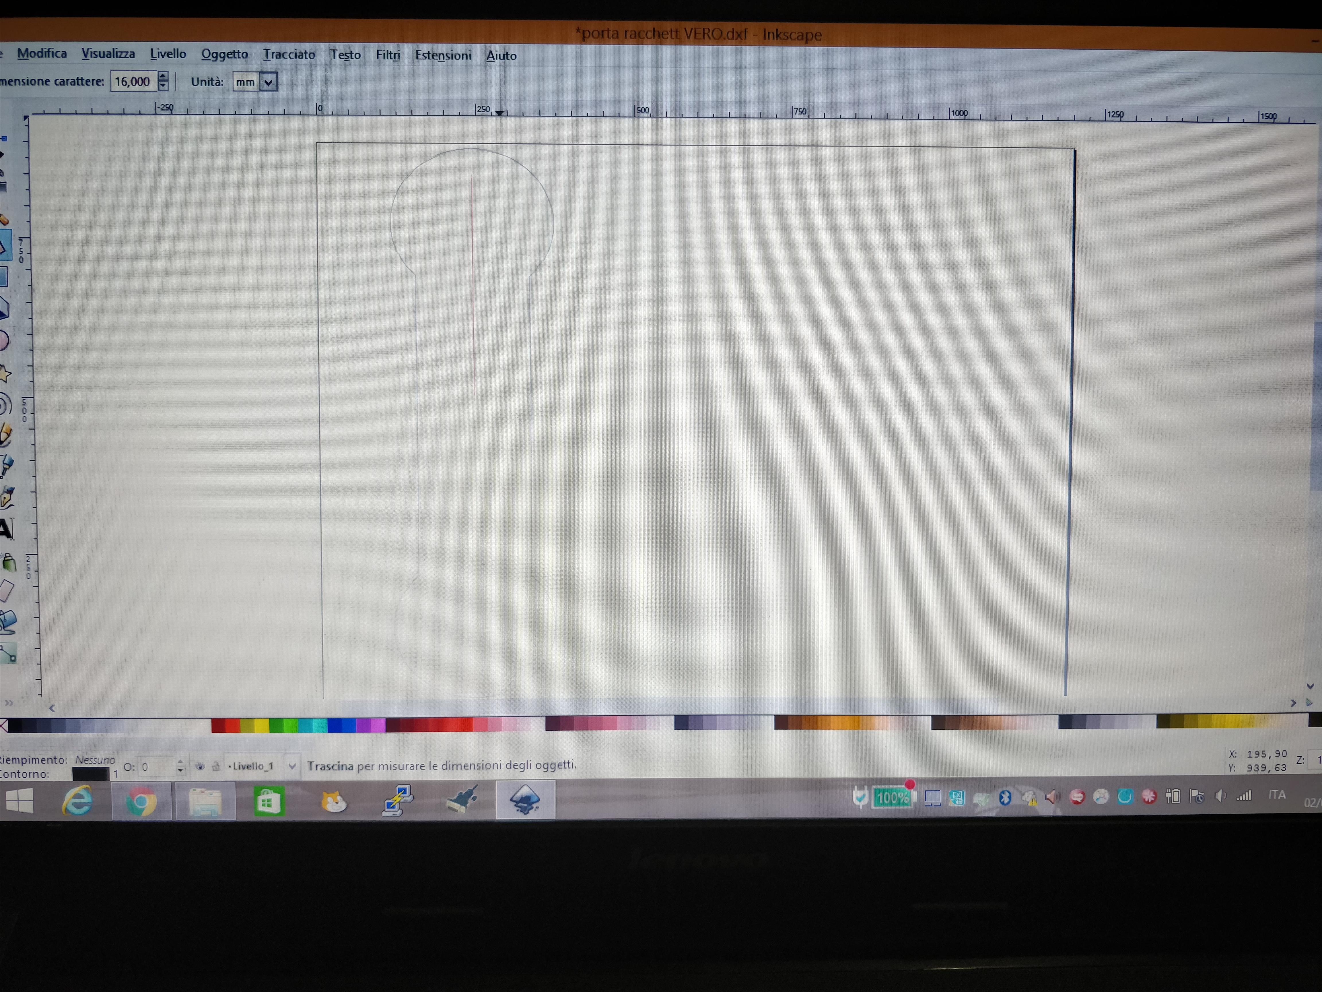Select the Text tool
The height and width of the screenshot is (992, 1322).
click(7, 529)
